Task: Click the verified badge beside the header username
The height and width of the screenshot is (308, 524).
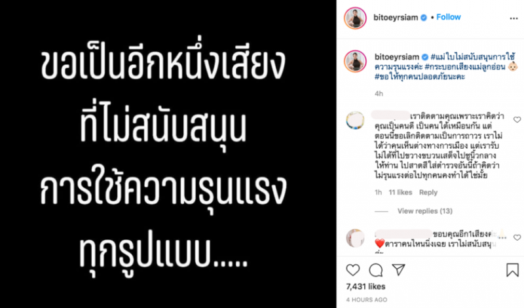Action: pos(424,18)
